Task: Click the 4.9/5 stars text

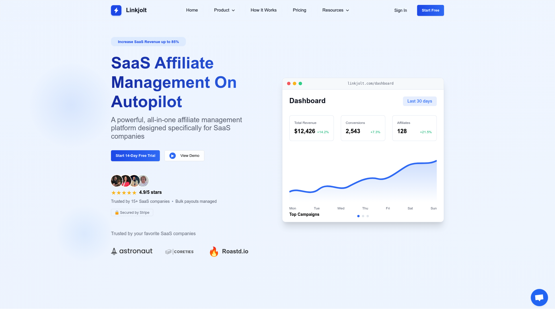Action: coord(150,192)
